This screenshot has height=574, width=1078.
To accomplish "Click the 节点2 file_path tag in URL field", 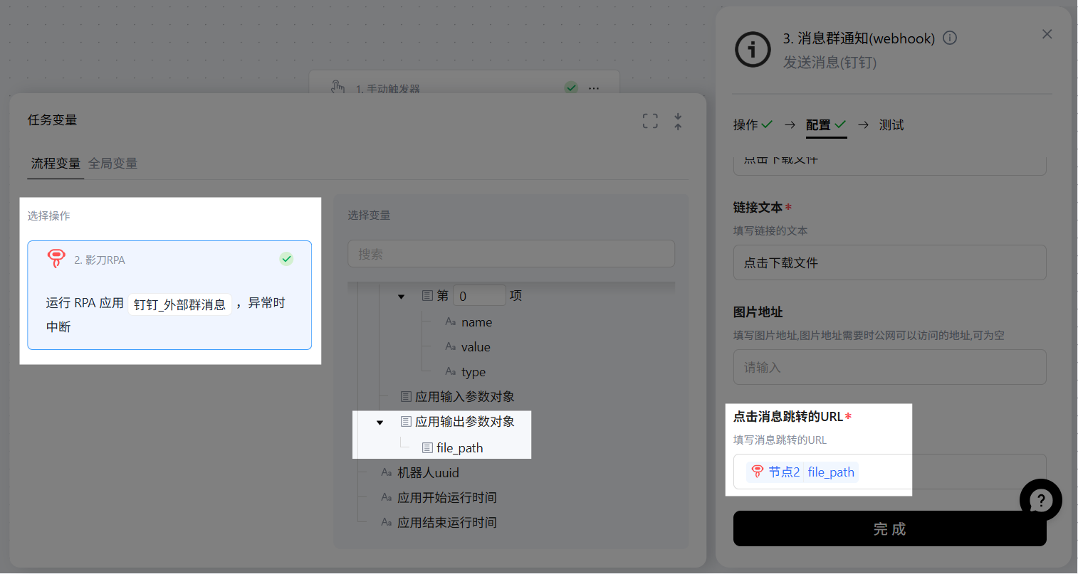I will pyautogui.click(x=802, y=472).
